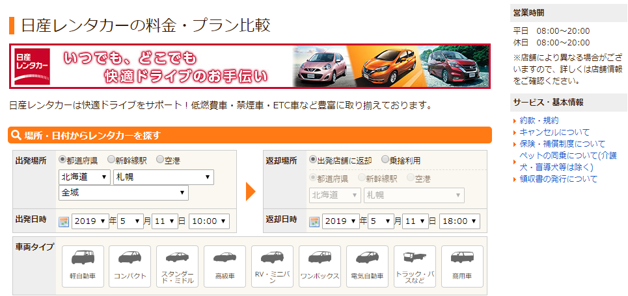
Task: Select the 空港 departure location option
Action: coord(159,160)
